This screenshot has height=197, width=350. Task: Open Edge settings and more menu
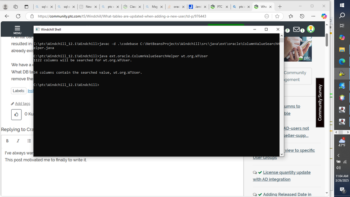(x=314, y=16)
